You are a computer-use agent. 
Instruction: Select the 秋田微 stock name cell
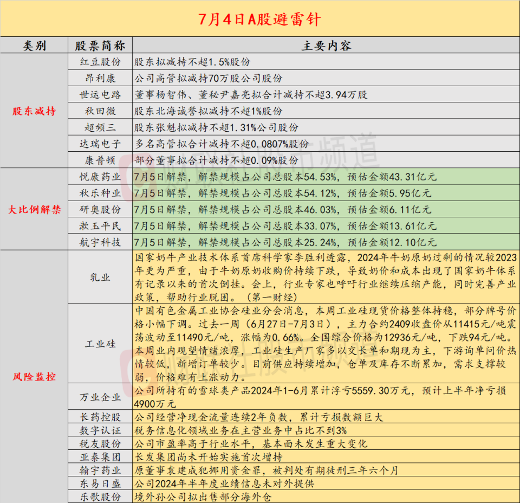click(x=100, y=111)
